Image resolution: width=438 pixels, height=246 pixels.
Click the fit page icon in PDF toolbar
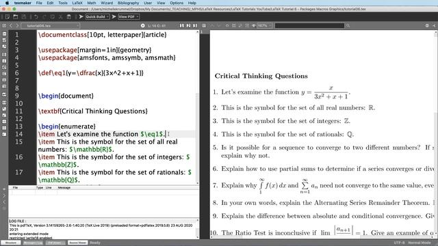240,26
